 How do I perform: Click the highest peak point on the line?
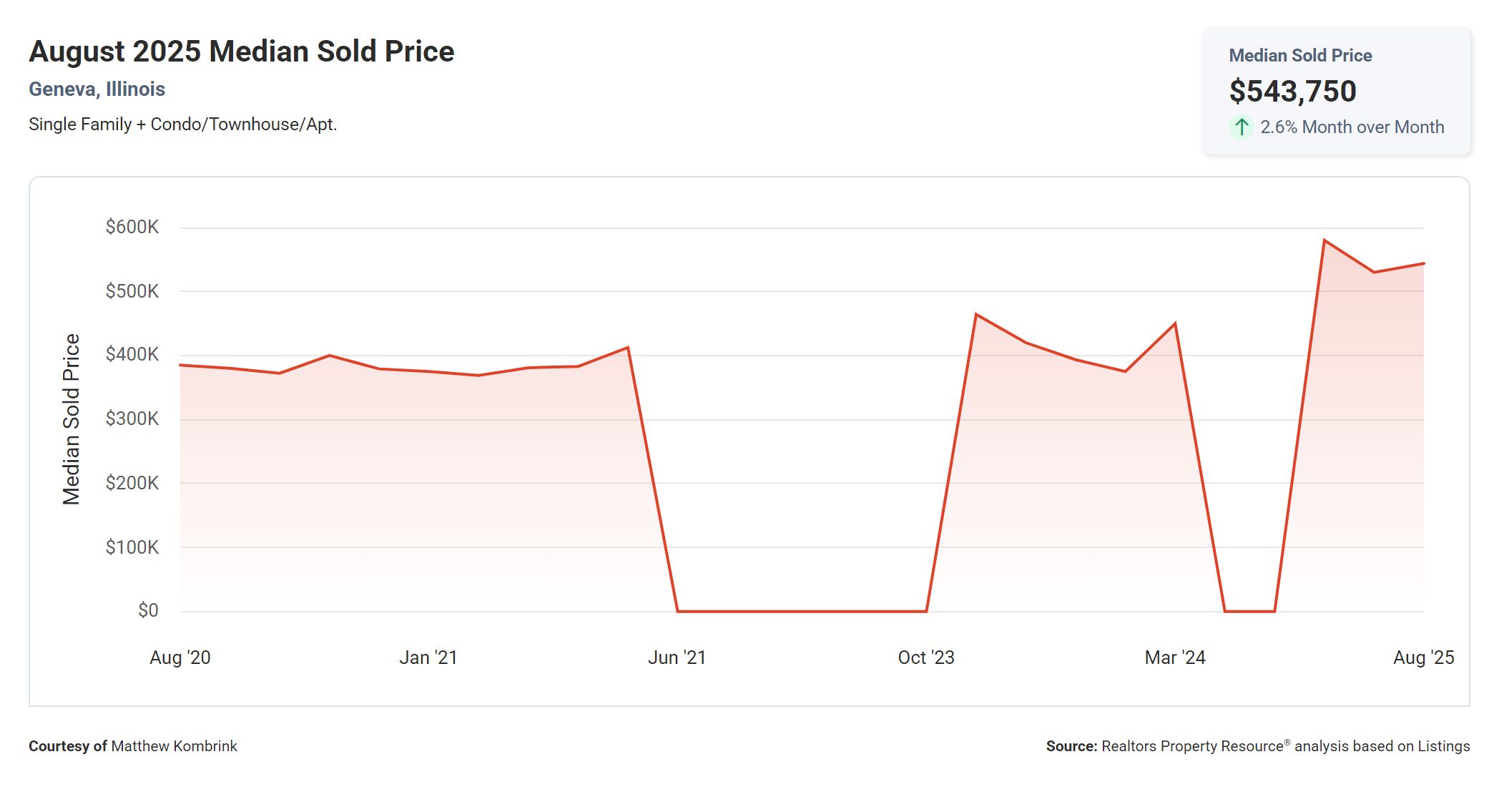click(x=1324, y=240)
